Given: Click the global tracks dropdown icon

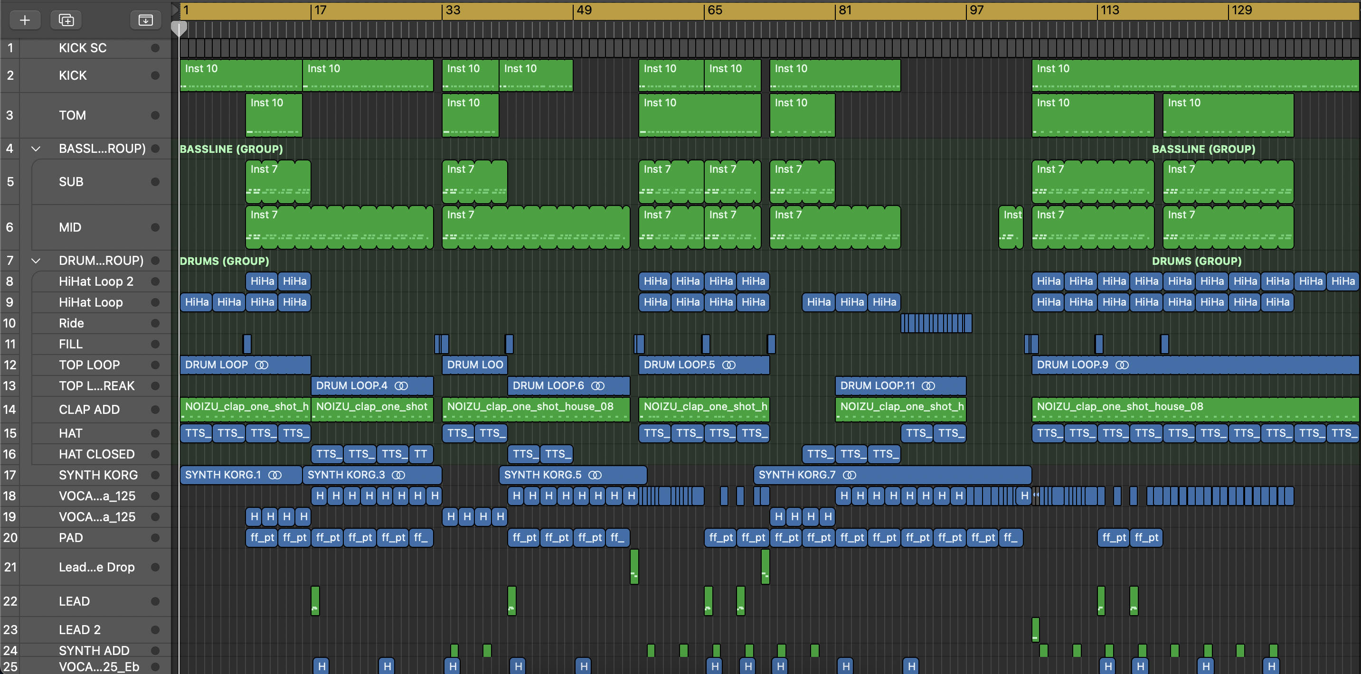Looking at the screenshot, I should click(145, 20).
